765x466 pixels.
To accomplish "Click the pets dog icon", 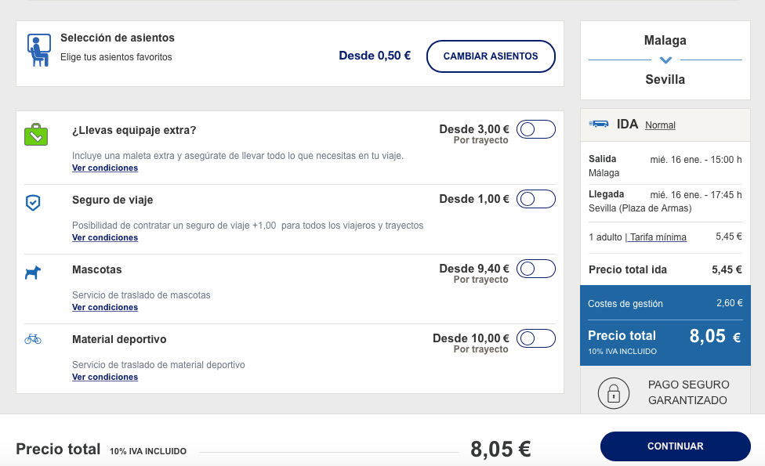I will point(33,273).
